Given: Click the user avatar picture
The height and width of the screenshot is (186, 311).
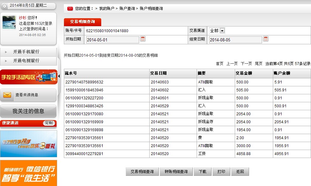Looking at the screenshot, I should click(x=9, y=23).
